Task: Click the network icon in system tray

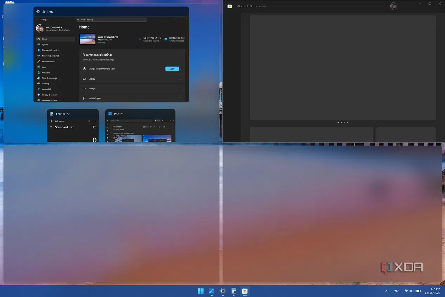Action: pyautogui.click(x=406, y=291)
